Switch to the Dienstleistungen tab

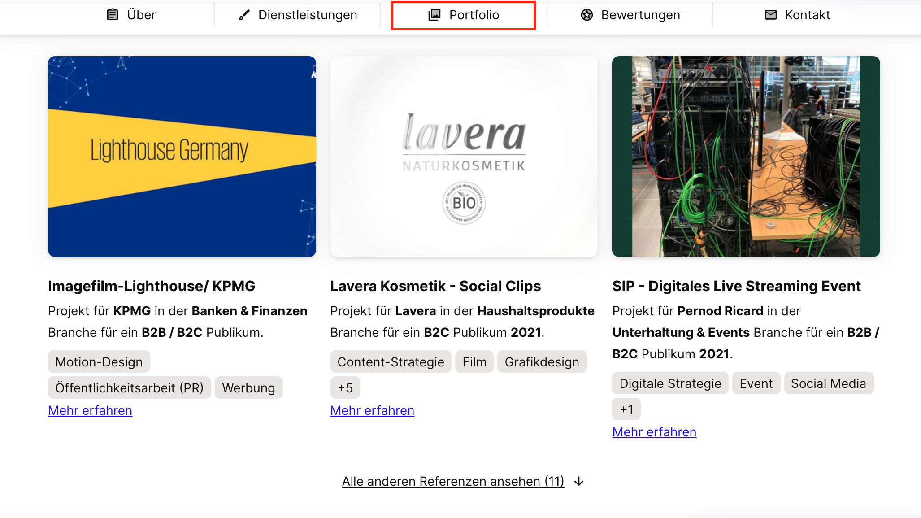tap(298, 15)
